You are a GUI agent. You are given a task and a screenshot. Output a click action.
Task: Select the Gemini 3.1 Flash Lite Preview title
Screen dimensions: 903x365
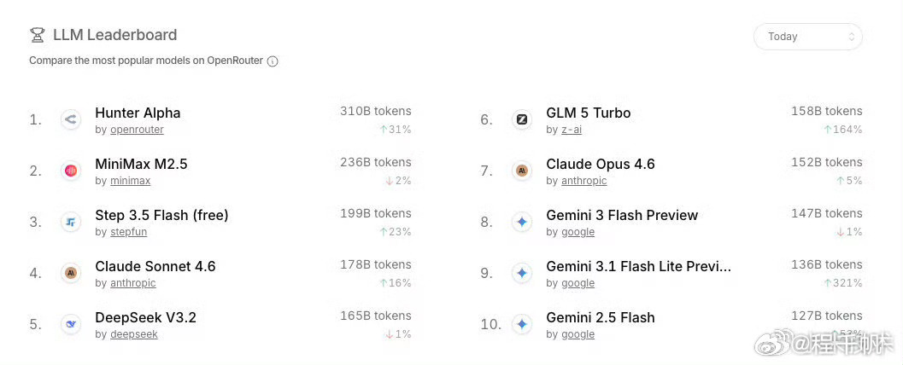(638, 266)
